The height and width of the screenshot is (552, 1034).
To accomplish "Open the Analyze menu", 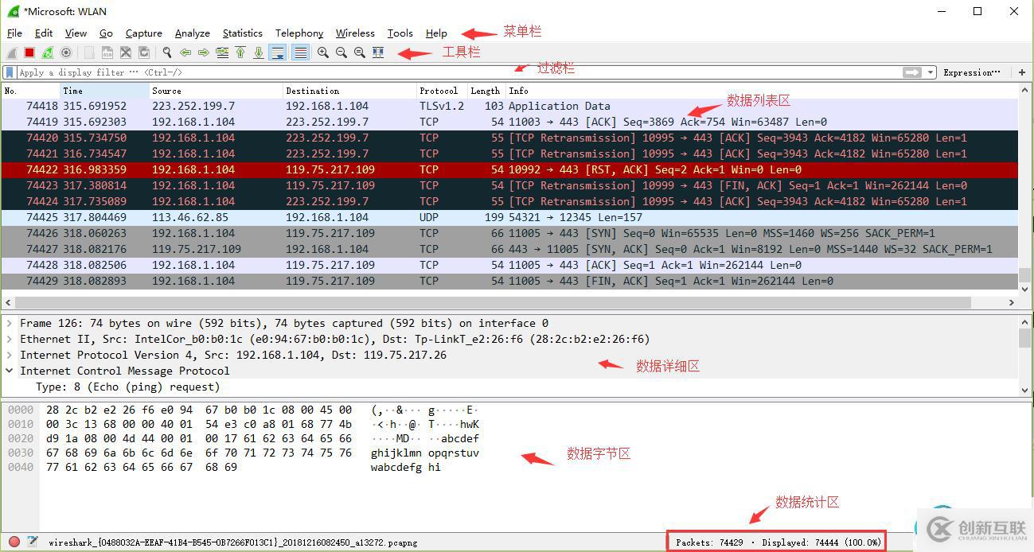I will 193,33.
